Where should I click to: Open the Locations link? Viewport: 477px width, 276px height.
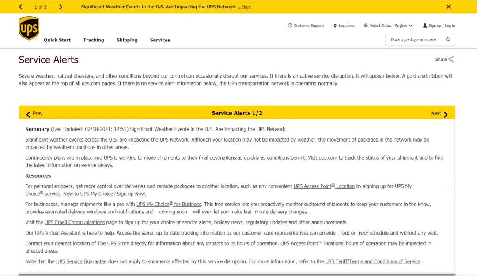click(347, 26)
